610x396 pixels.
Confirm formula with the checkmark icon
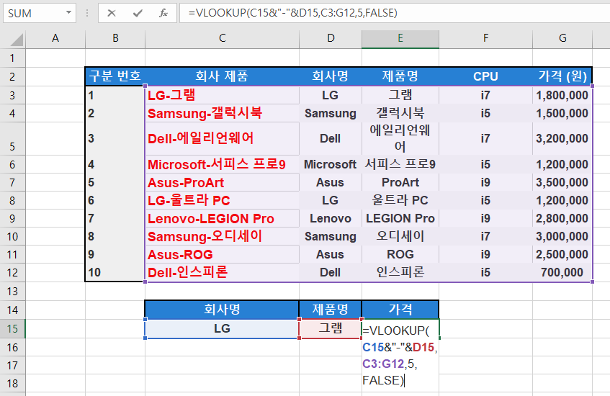point(138,13)
